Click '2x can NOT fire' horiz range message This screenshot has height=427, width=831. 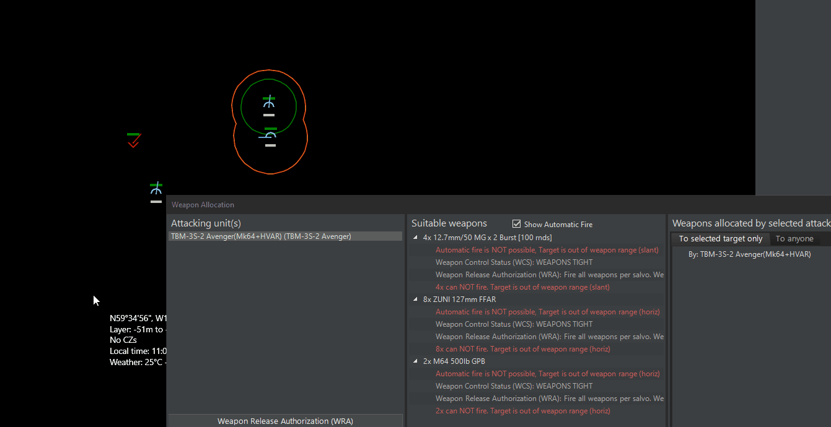(x=522, y=411)
